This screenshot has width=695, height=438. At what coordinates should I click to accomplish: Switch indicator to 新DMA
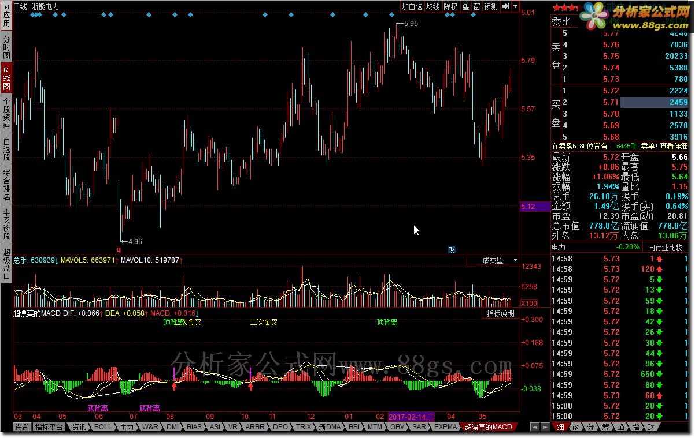pos(330,427)
